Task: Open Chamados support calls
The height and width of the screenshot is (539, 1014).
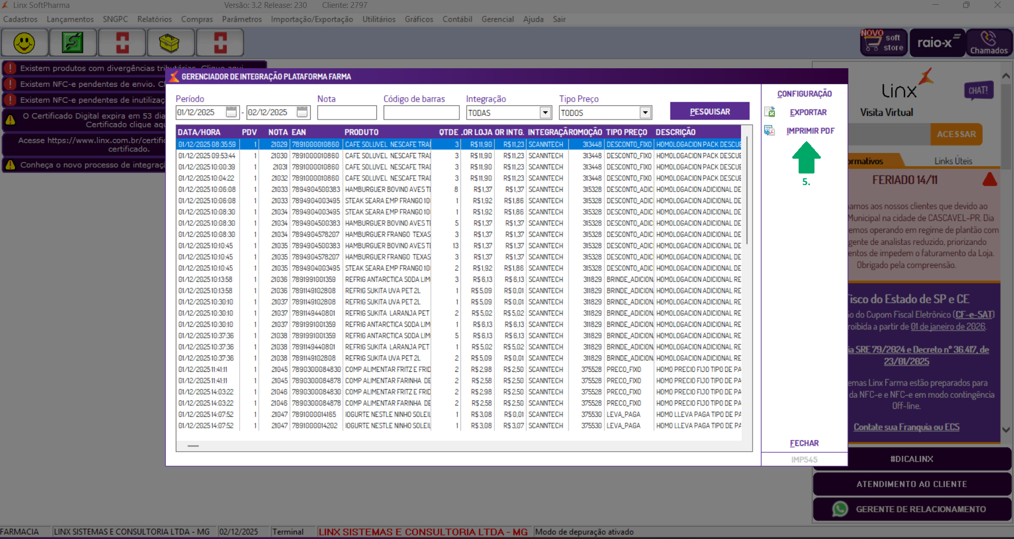Action: click(x=989, y=42)
